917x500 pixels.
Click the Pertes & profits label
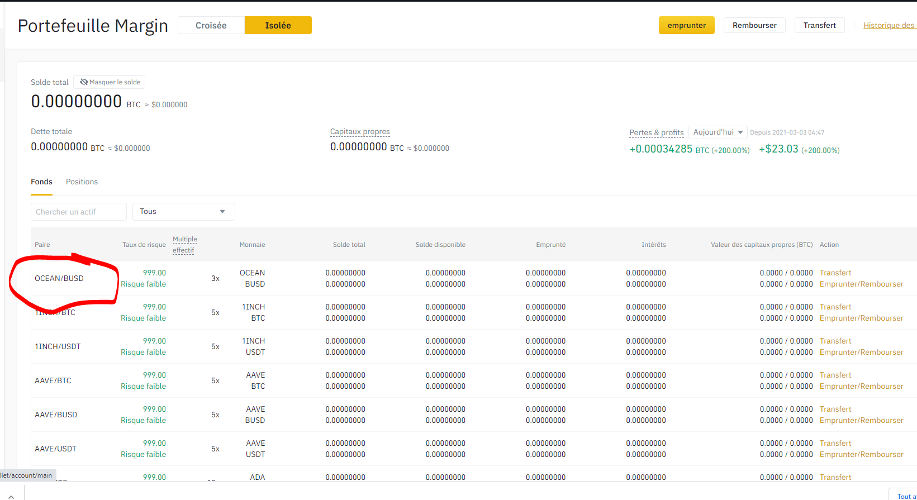(657, 133)
